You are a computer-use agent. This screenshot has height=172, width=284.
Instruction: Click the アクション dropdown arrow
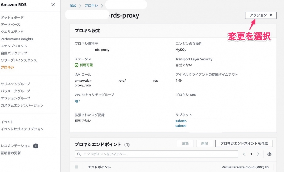[x=271, y=15]
